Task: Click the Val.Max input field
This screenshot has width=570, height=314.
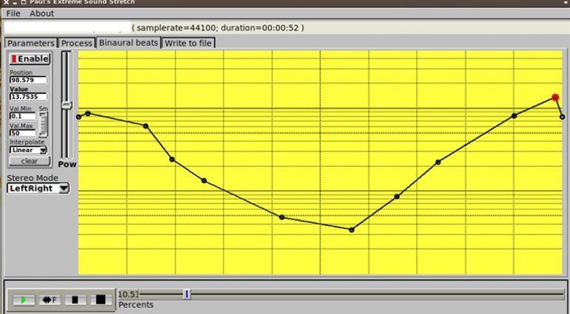Action: pyautogui.click(x=22, y=133)
